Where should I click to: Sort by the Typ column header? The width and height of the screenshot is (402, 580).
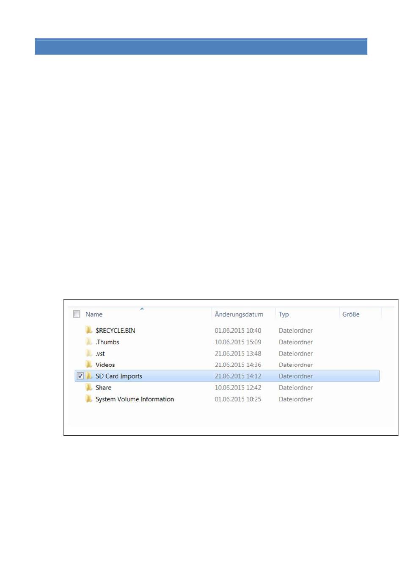tap(284, 315)
